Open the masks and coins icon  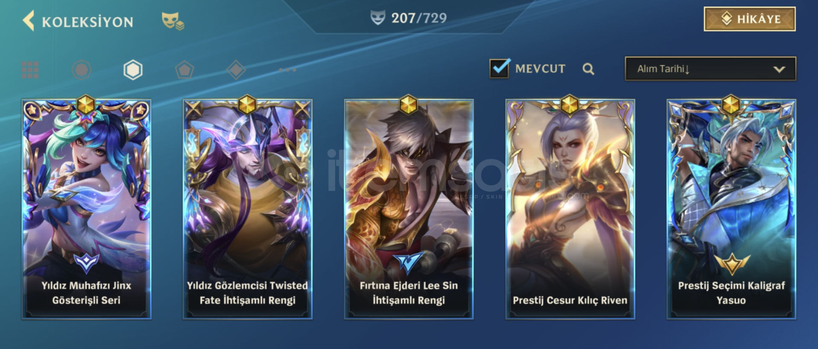(173, 21)
